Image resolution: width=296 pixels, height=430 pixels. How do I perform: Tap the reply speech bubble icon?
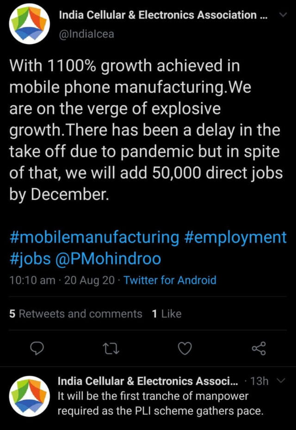(37, 348)
